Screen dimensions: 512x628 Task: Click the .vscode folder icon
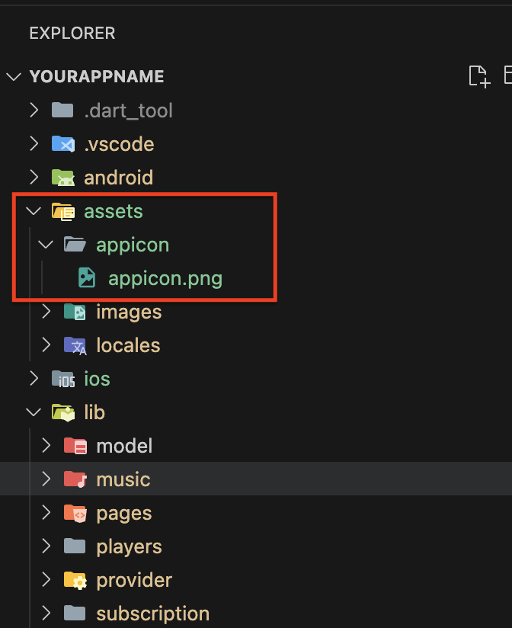tap(62, 144)
